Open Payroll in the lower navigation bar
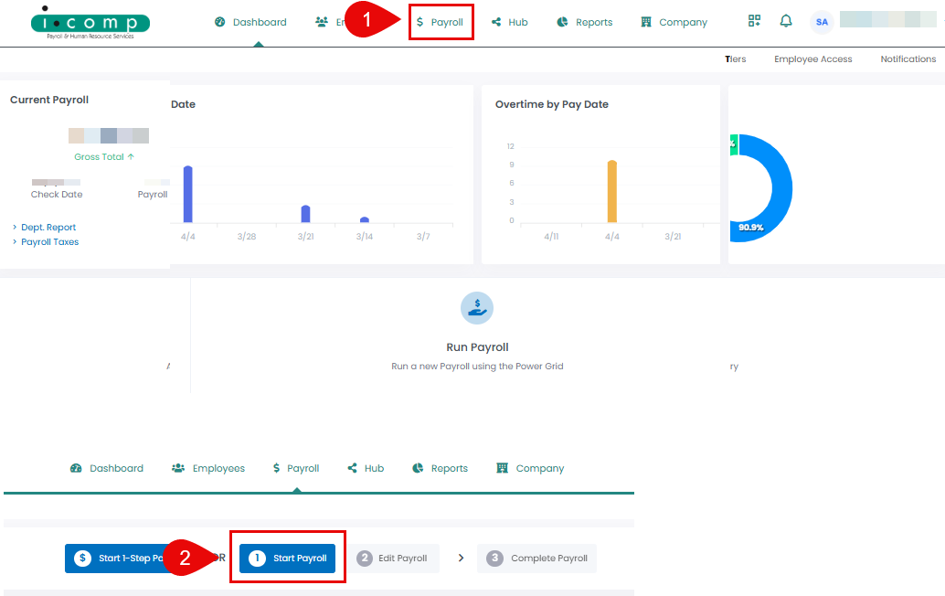Screen dimensions: 945x596 pos(296,468)
